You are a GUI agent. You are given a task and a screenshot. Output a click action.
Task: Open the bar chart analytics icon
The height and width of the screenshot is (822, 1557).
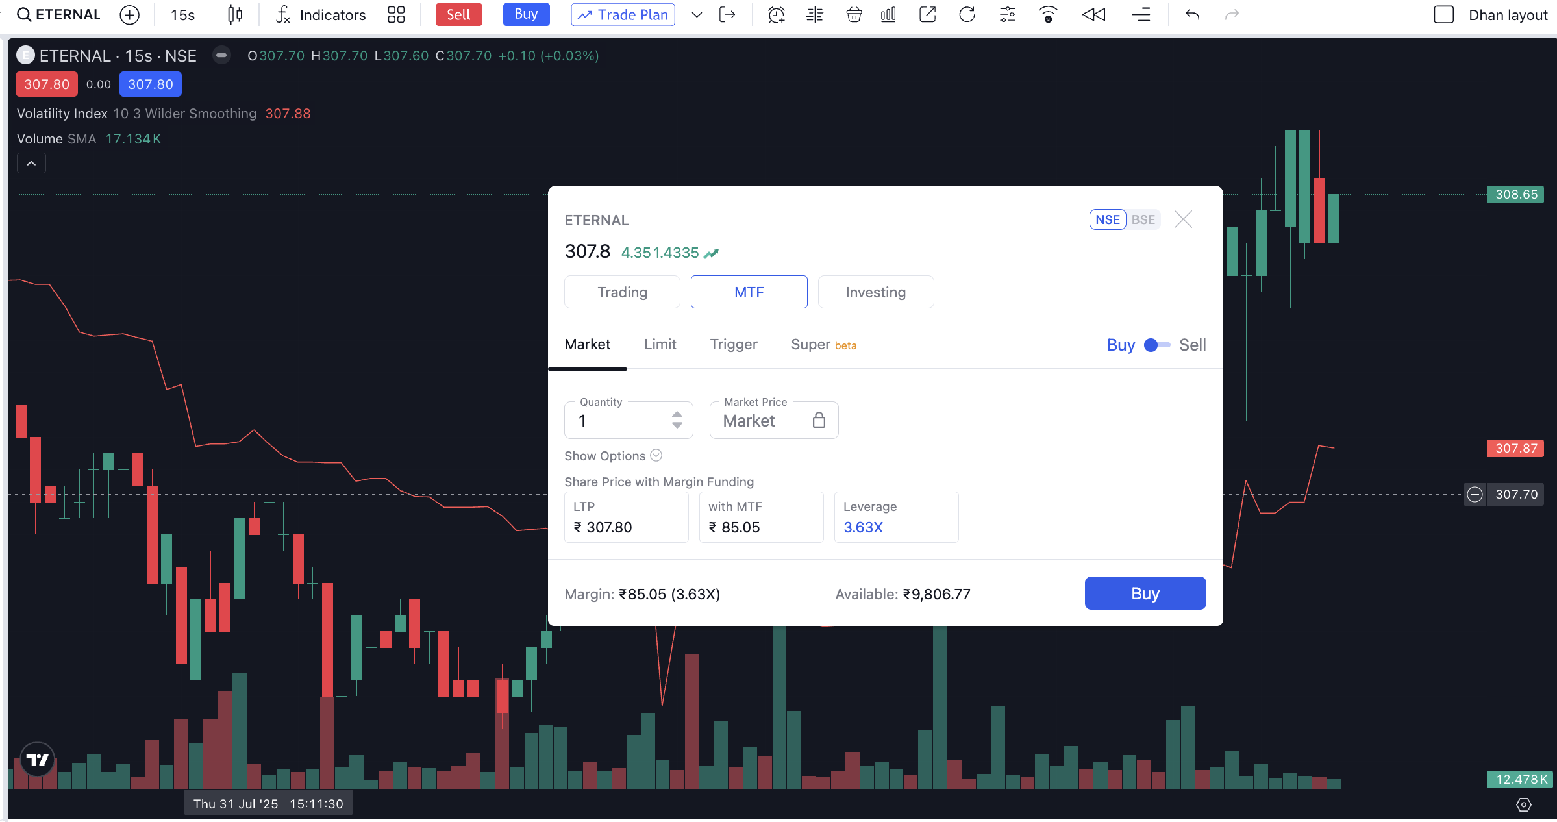(888, 15)
